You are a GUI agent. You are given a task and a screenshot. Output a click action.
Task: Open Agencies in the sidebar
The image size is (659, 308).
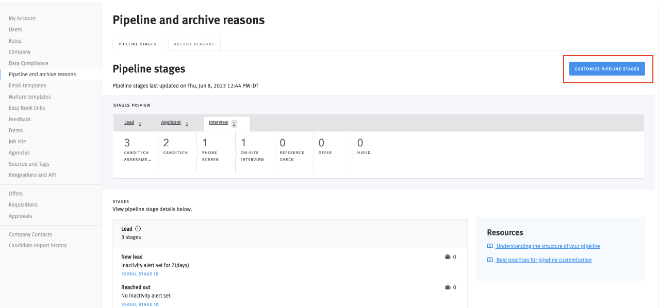click(19, 153)
